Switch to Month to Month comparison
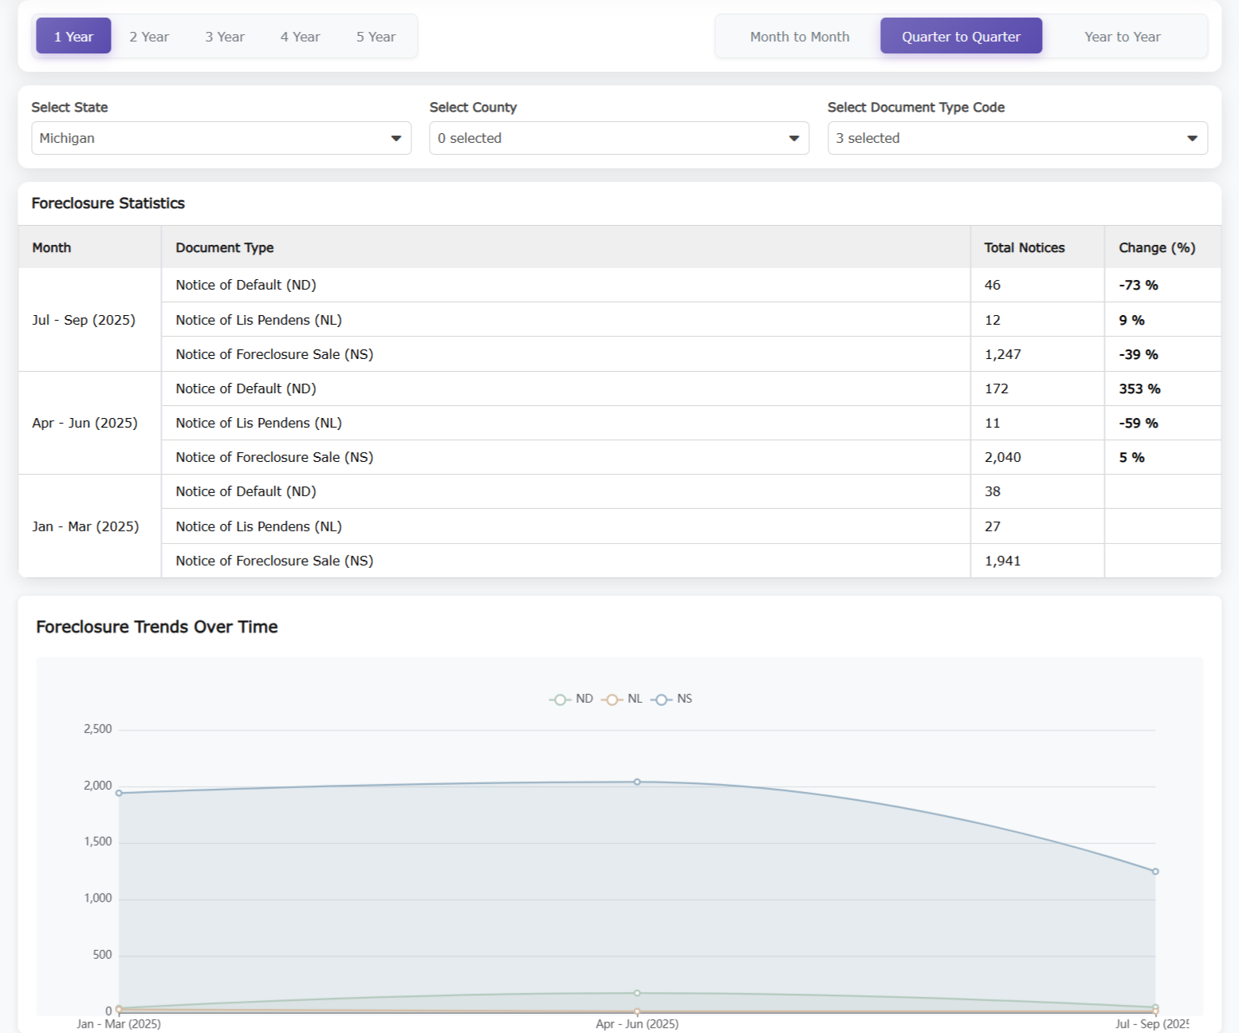Screen dimensions: 1239x1033 (x=799, y=37)
